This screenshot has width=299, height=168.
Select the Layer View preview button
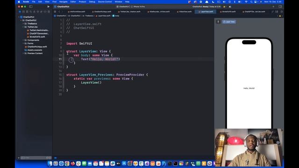pos(229,22)
